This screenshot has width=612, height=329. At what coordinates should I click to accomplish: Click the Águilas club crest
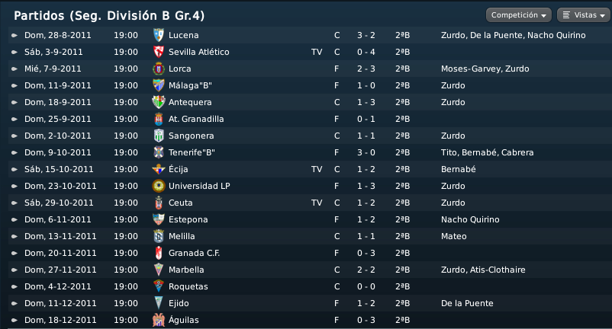(159, 320)
